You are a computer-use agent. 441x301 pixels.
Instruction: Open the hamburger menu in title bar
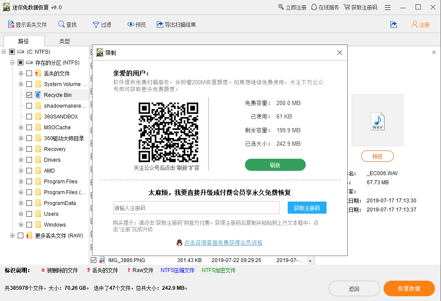click(x=387, y=8)
